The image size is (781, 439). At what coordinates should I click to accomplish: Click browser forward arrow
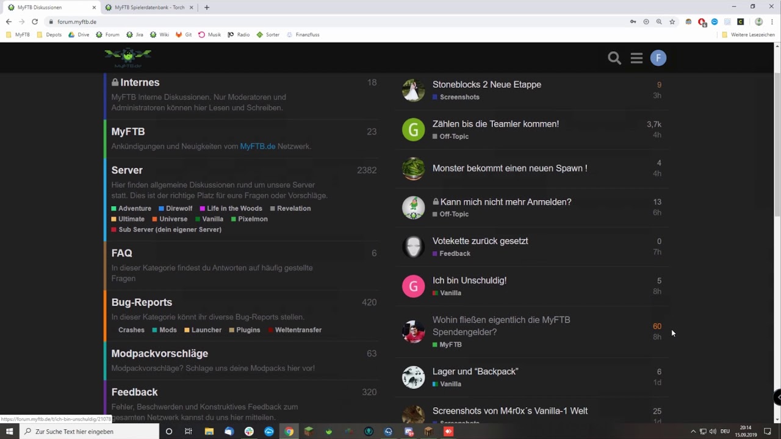(x=21, y=21)
